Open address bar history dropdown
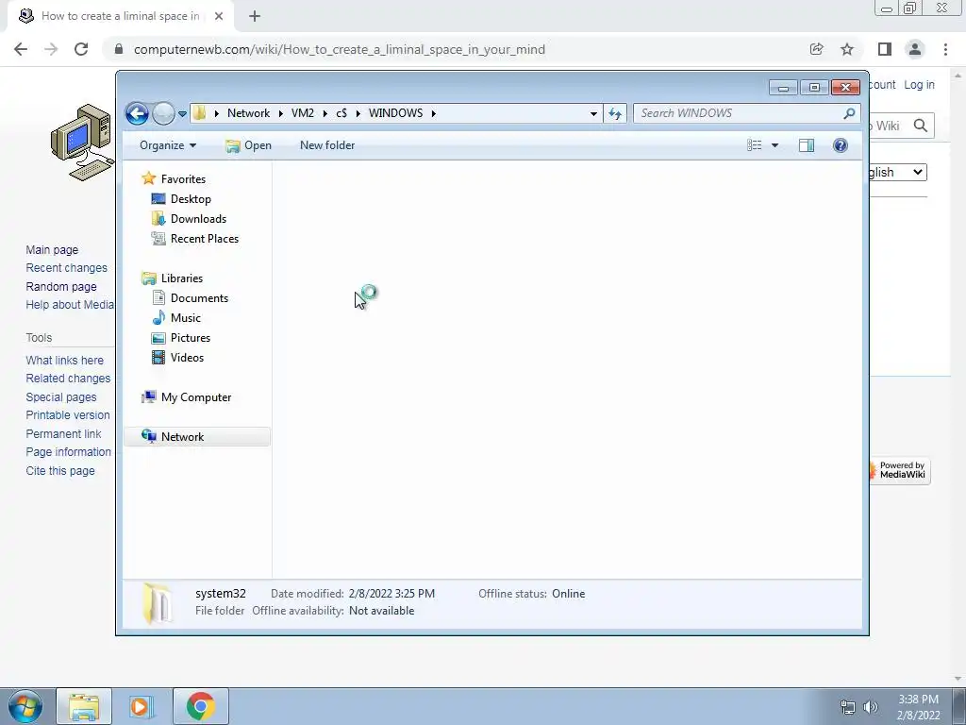This screenshot has height=725, width=966. [593, 113]
